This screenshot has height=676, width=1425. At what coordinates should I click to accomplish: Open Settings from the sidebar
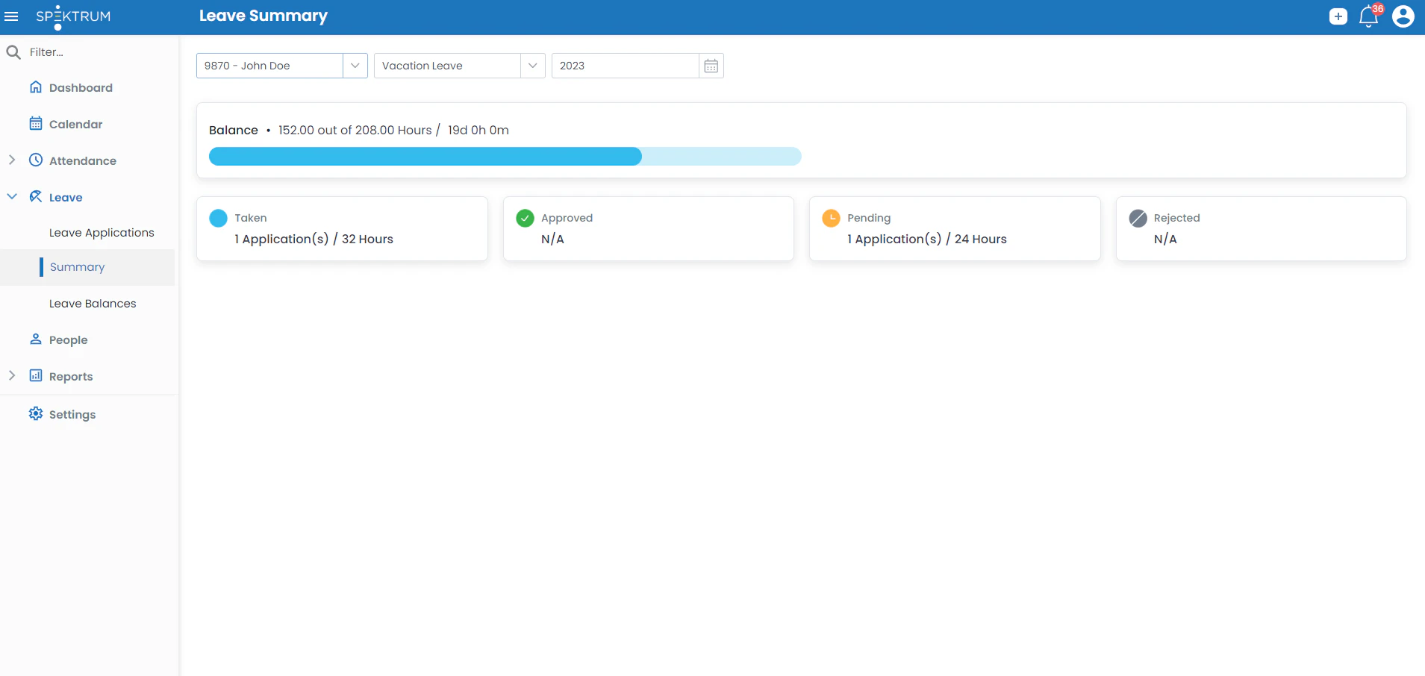point(72,414)
